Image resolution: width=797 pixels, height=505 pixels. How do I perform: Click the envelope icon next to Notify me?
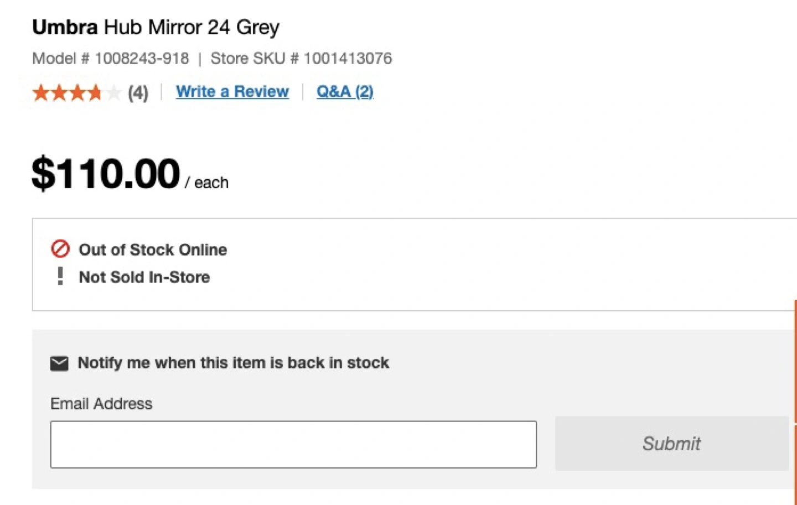tap(59, 363)
